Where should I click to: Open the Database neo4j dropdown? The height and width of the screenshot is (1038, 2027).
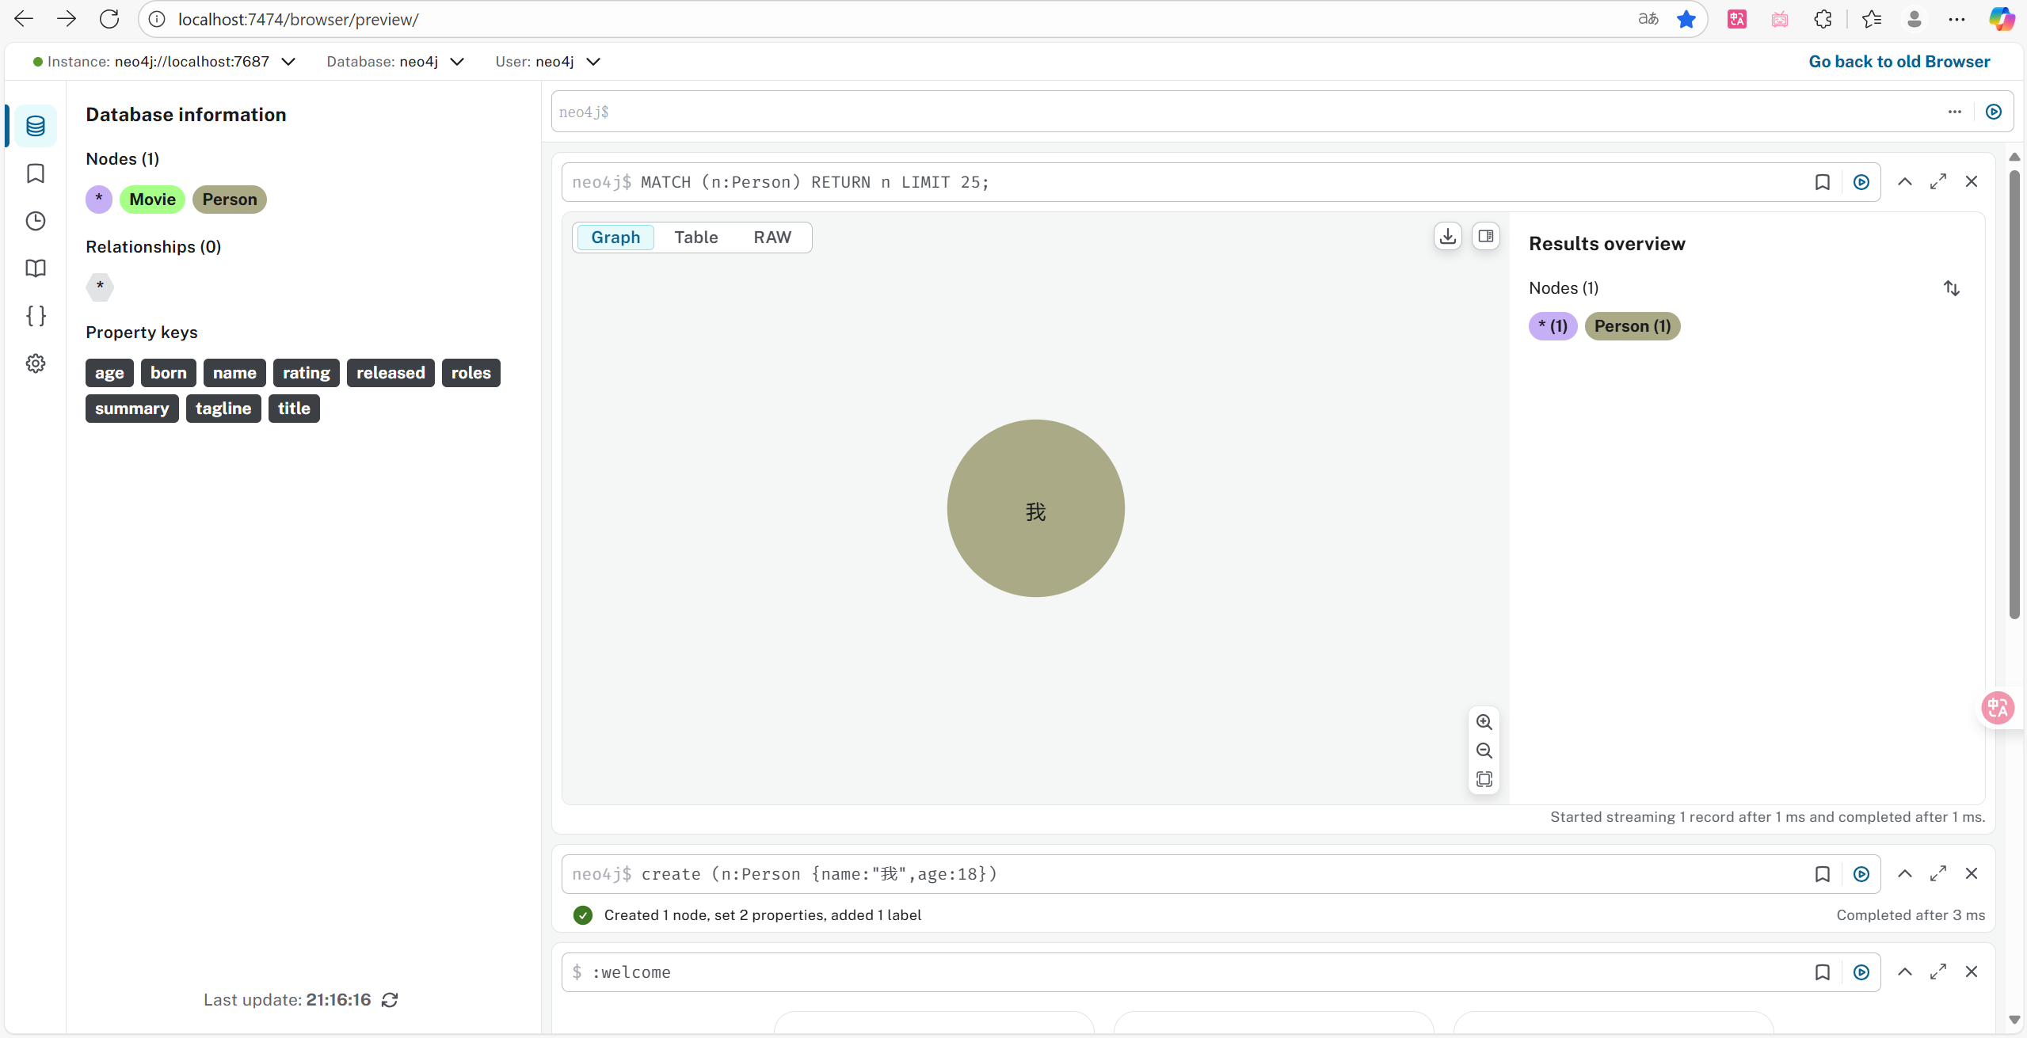tap(457, 62)
